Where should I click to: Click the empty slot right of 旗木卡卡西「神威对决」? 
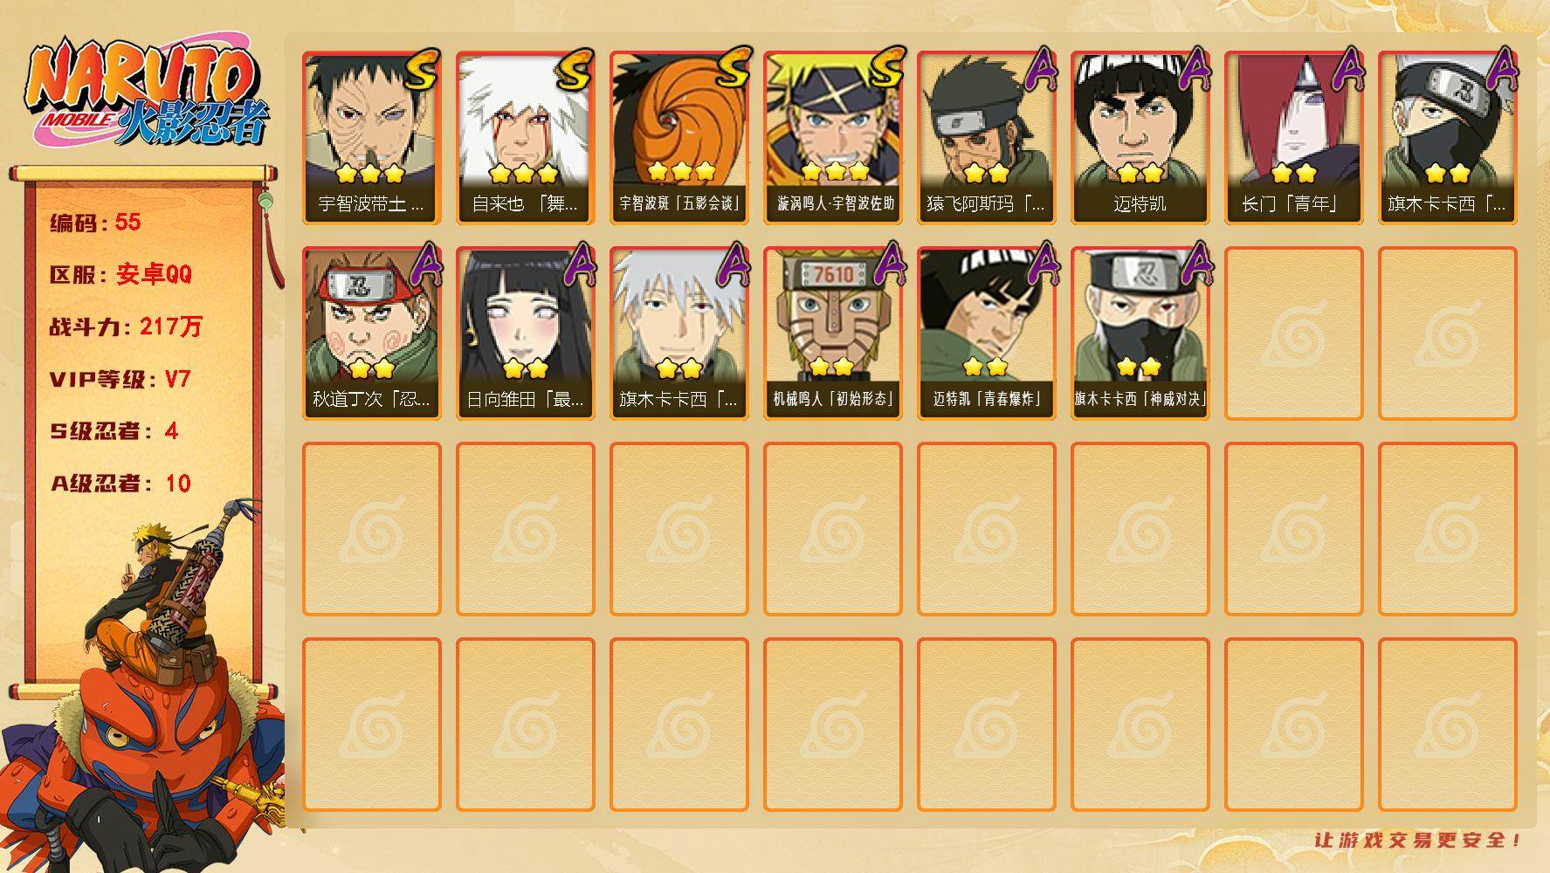(1294, 333)
